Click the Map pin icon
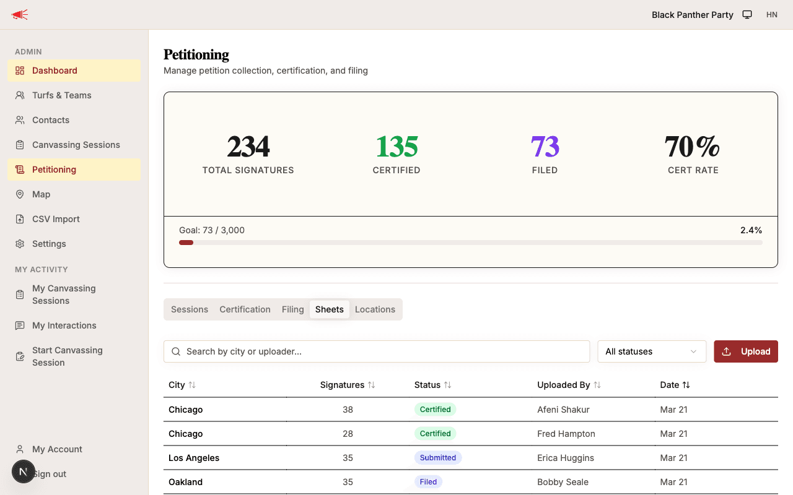The image size is (793, 495). (x=20, y=194)
